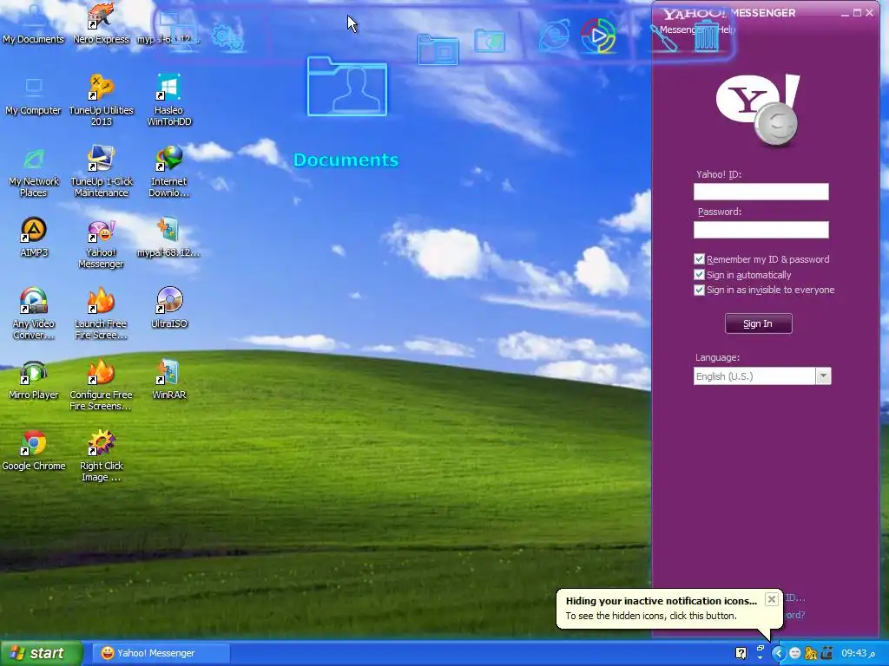Image resolution: width=889 pixels, height=666 pixels.
Task: Open the My Documents desktop icon
Action: [x=34, y=23]
